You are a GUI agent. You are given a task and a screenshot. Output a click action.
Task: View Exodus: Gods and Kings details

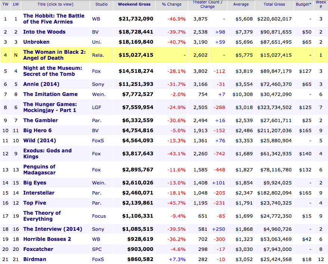[47, 153]
